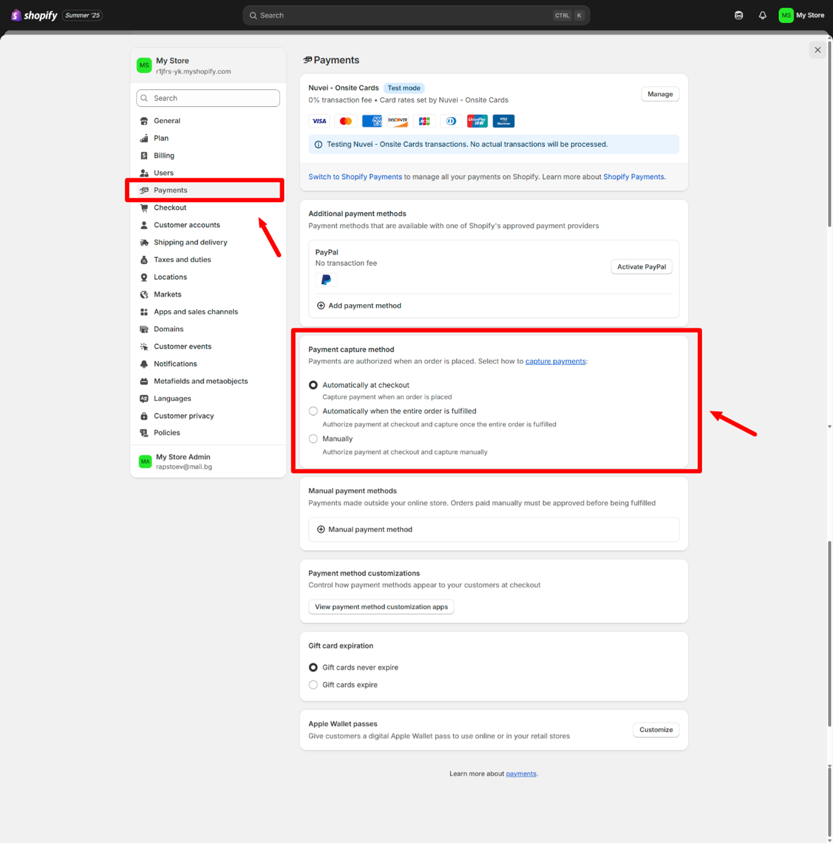833x844 pixels.
Task: Open the payments link in page footer
Action: [x=521, y=774]
